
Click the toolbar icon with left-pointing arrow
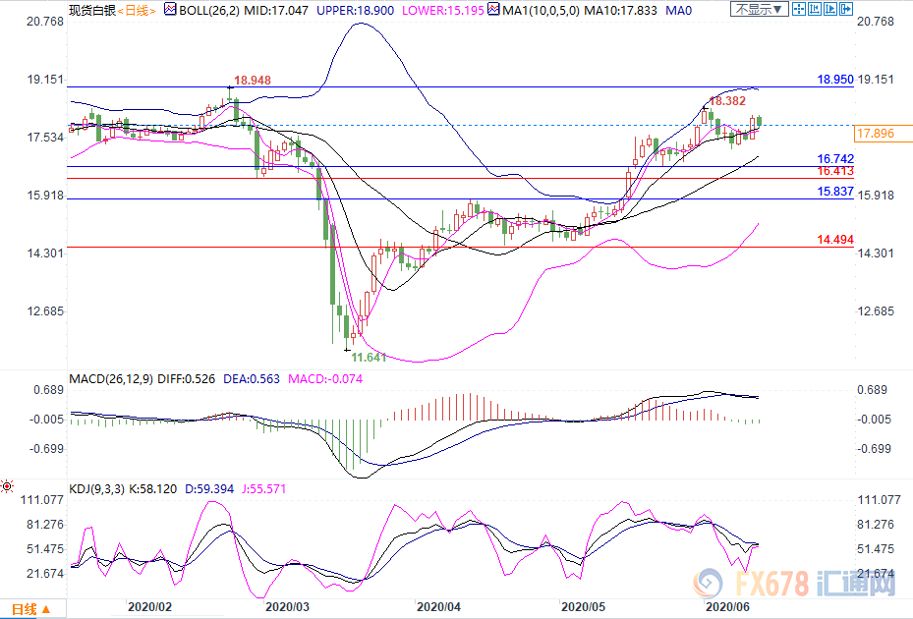tap(815, 9)
